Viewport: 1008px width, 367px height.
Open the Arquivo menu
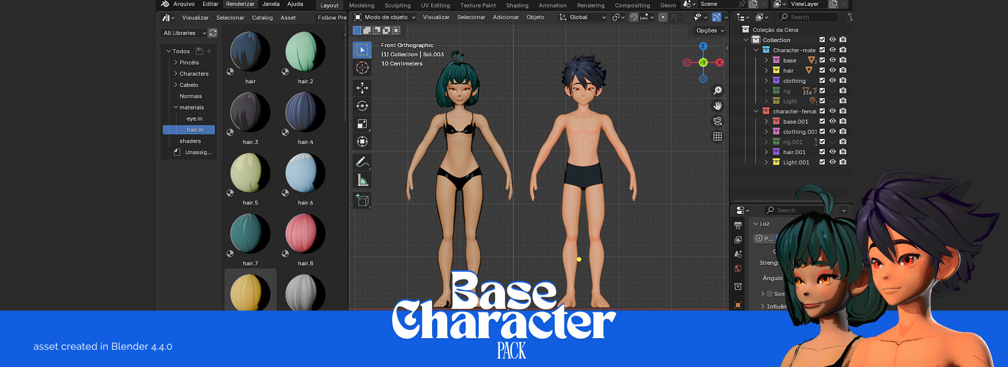[x=184, y=4]
